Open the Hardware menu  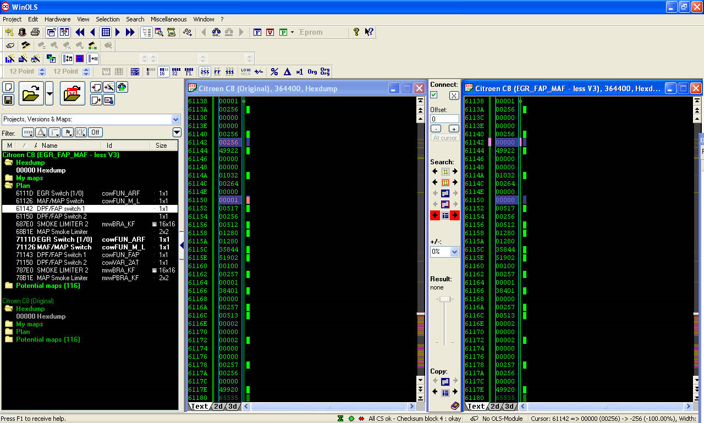click(x=57, y=19)
